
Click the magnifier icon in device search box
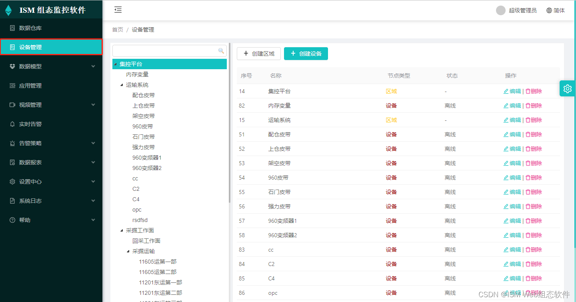[221, 51]
